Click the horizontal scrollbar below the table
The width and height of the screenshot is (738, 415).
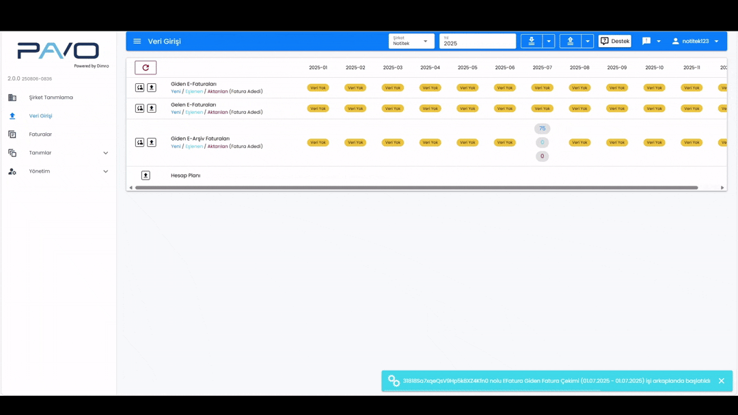pos(416,188)
